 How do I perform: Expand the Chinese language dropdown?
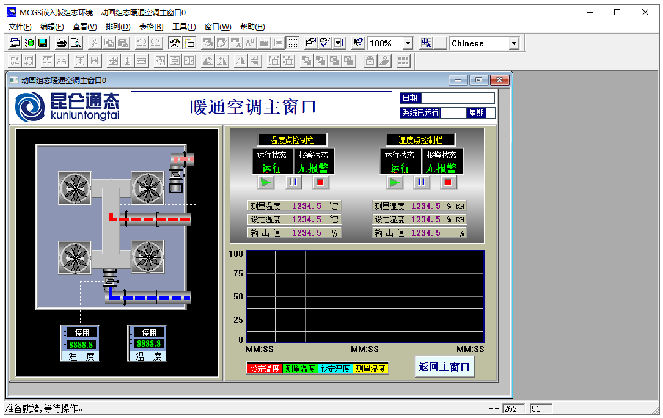(514, 43)
